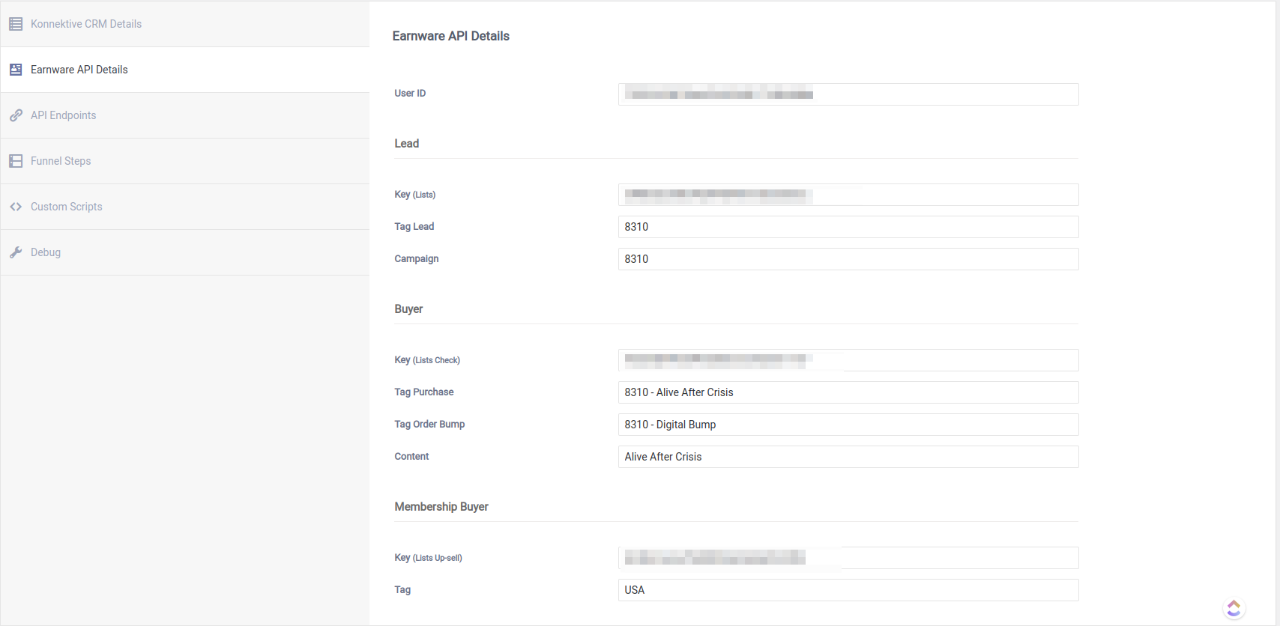This screenshot has height=626, width=1280.
Task: Switch to Konnektive CRM Details tab
Action: (86, 24)
